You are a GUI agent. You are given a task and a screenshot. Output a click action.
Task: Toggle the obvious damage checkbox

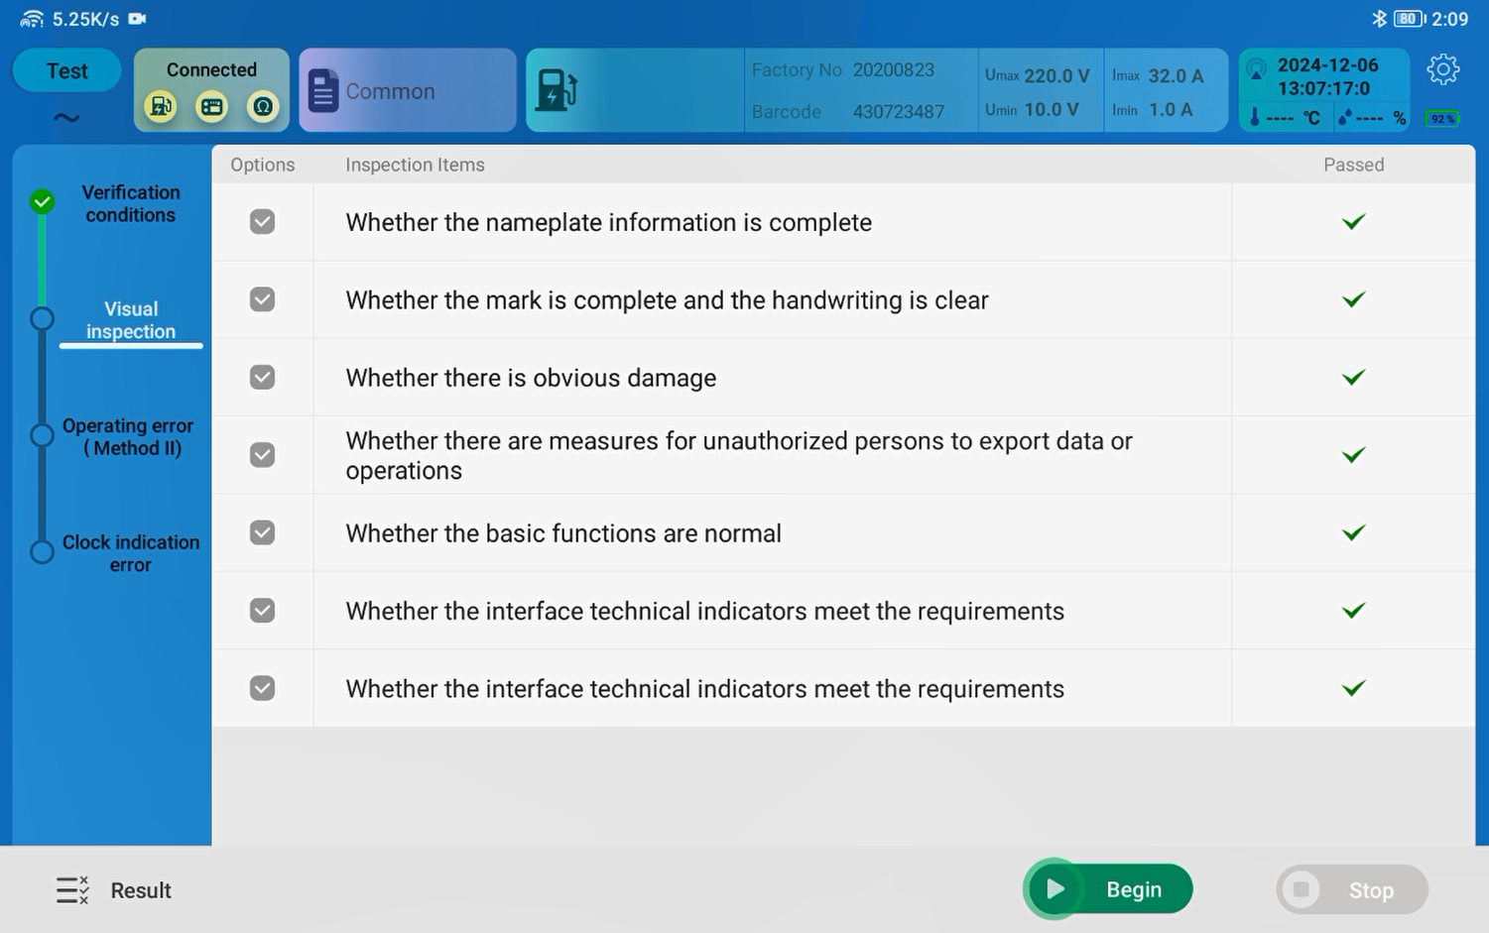tap(262, 378)
